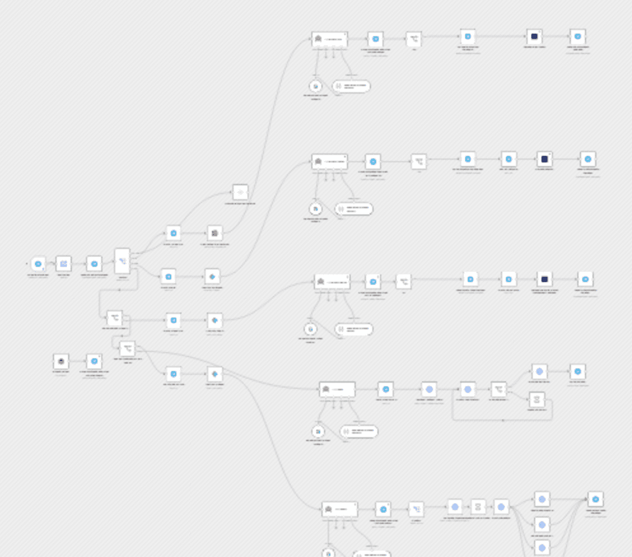Select the purple switch node after bottom-row agent
This screenshot has width=632, height=557.
tap(416, 509)
